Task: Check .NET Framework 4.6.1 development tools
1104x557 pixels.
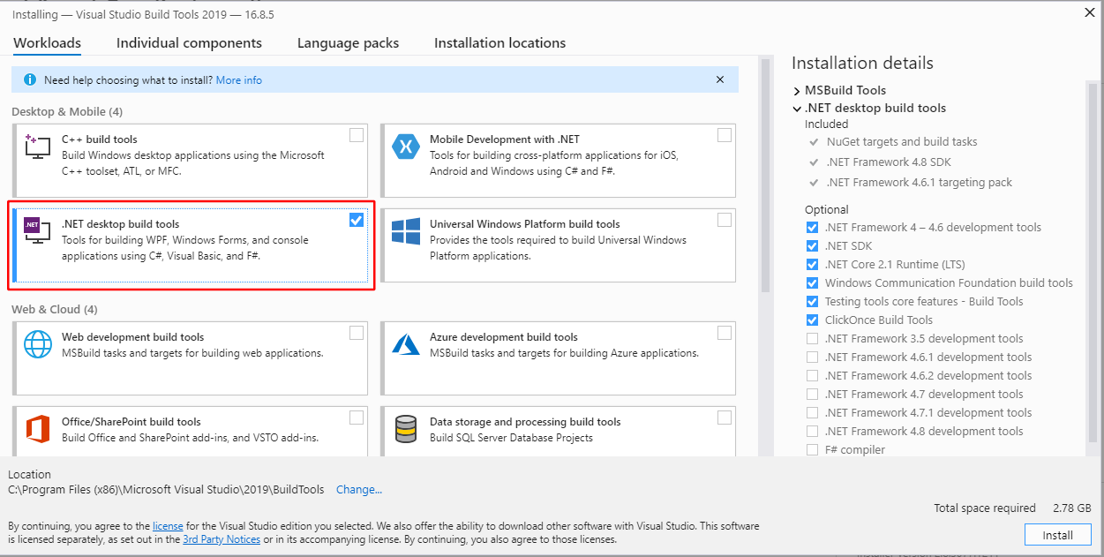Action: pos(812,358)
